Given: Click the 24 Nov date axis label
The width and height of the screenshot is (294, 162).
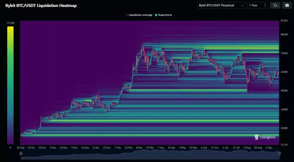Looking at the screenshot, I should tap(64, 148).
